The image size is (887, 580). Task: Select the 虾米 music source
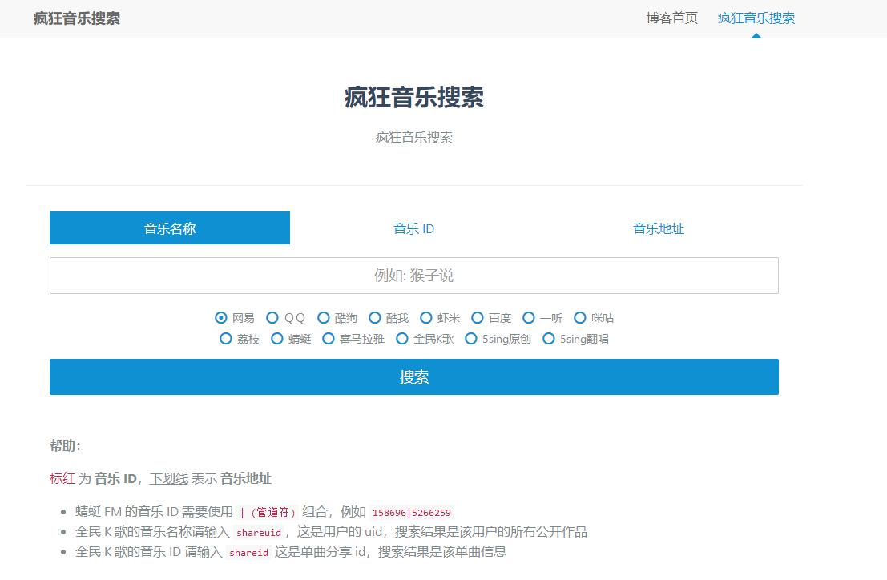(425, 318)
